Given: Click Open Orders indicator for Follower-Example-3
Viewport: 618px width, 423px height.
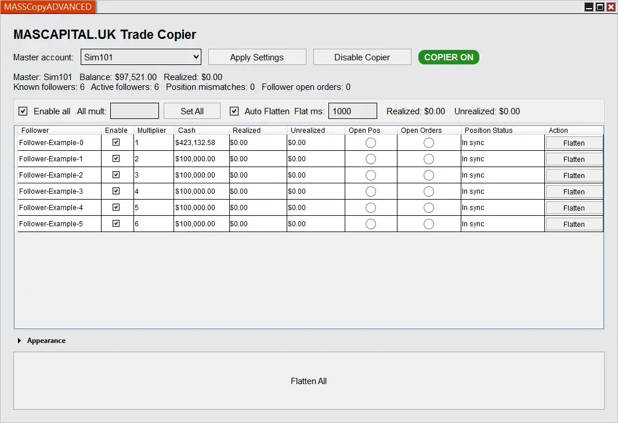Looking at the screenshot, I should pos(429,191).
